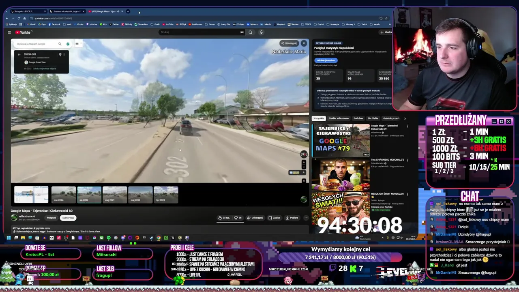519x292 pixels.
Task: Expand the STOCK bookmarks folder
Action: [306, 24]
